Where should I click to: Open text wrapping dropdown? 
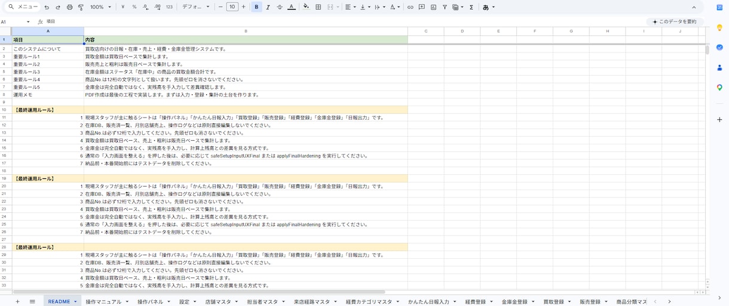379,7
